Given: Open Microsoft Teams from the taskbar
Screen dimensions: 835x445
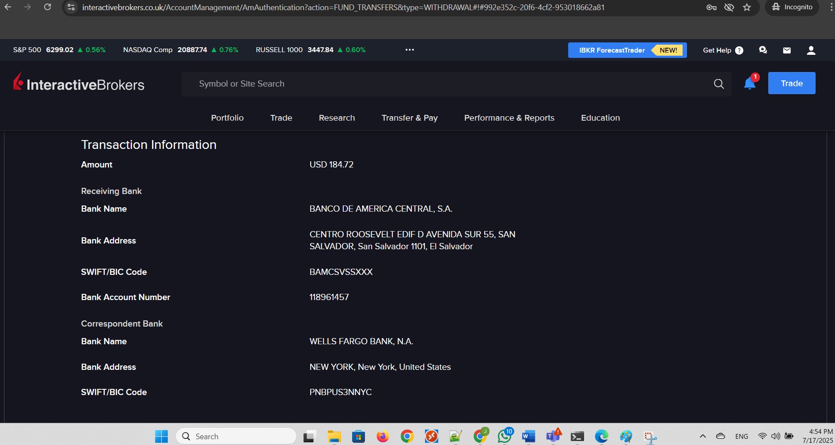Looking at the screenshot, I should pos(553,436).
